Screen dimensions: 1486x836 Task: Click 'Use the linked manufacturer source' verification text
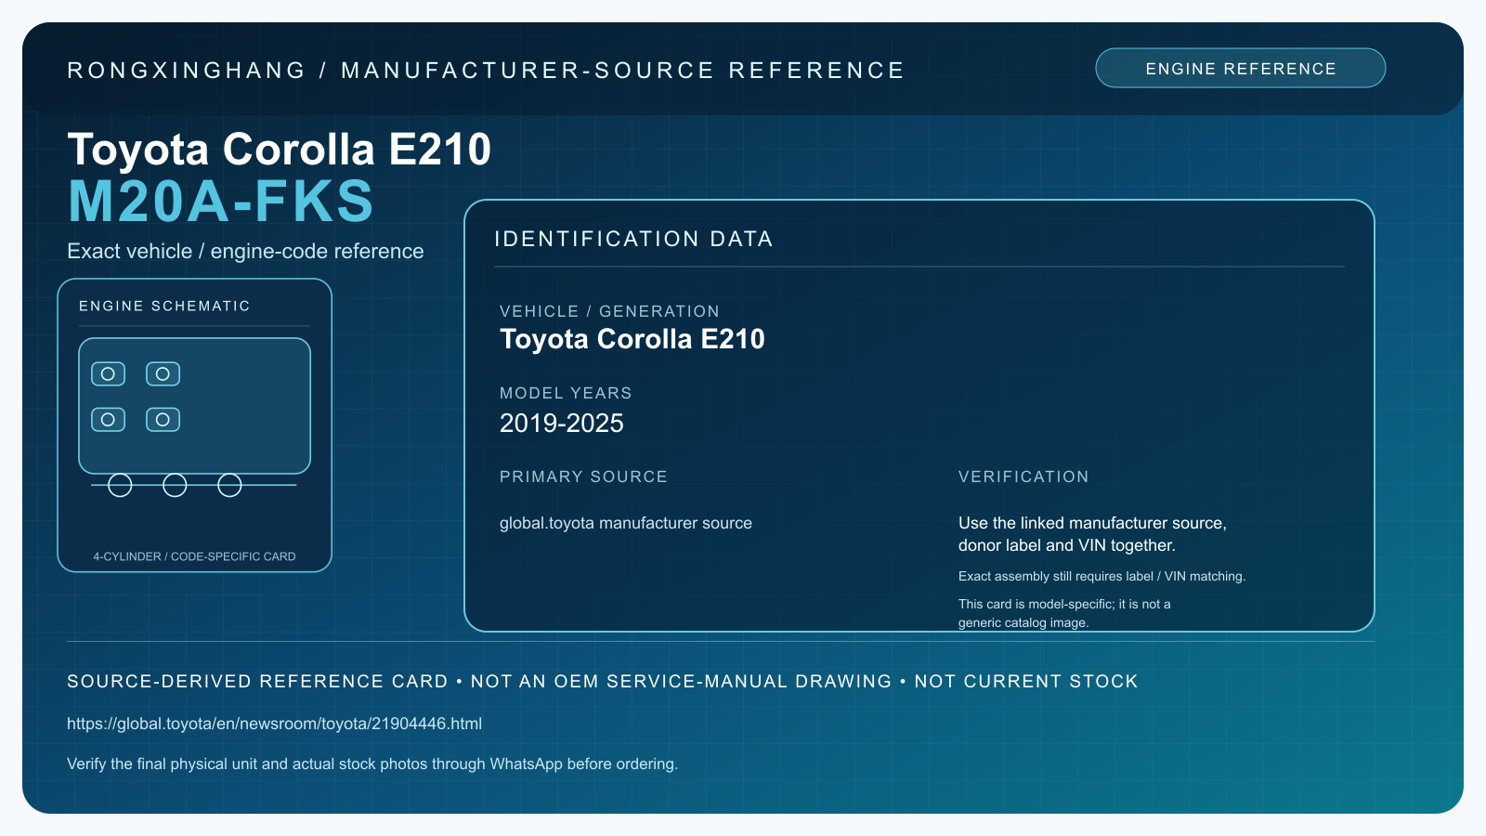pyautogui.click(x=1092, y=534)
